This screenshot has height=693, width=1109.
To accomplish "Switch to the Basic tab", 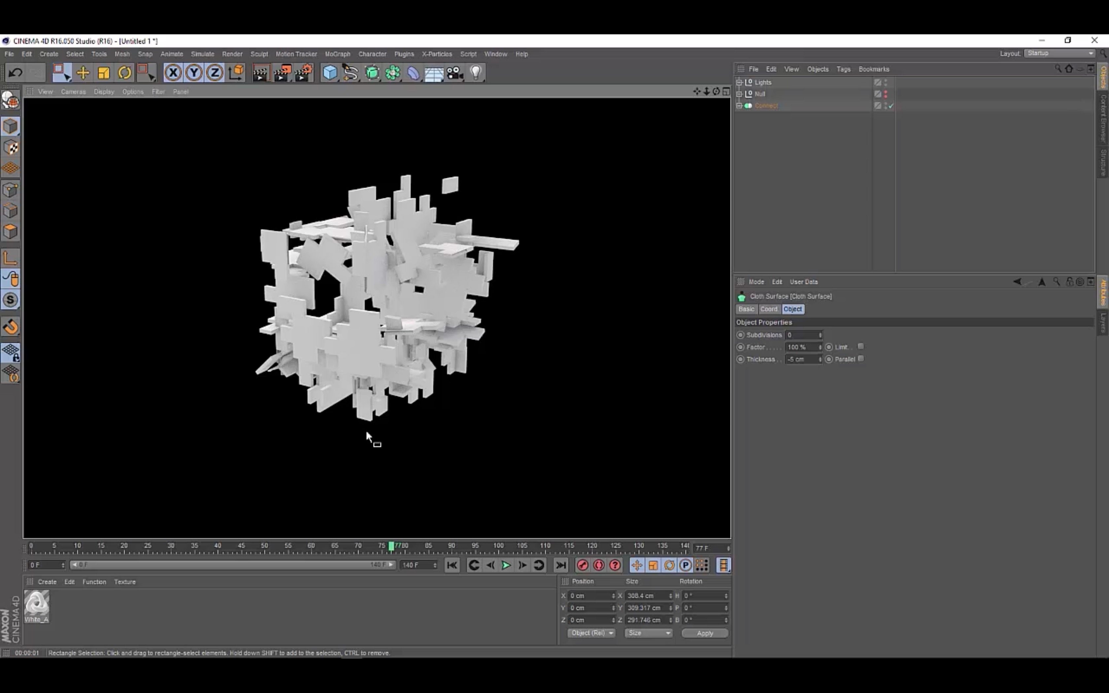I will click(747, 309).
